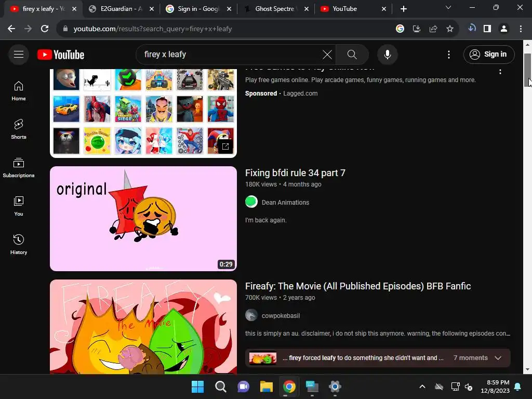Open the YouTube hamburger guide menu
This screenshot has width=532, height=399.
[x=19, y=54]
